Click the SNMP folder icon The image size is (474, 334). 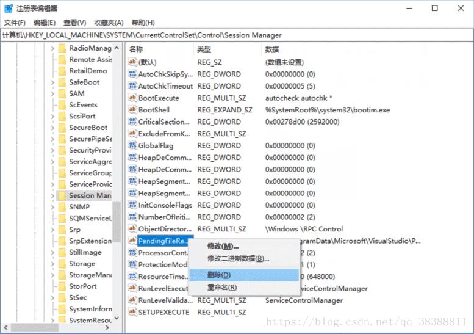[x=61, y=207]
